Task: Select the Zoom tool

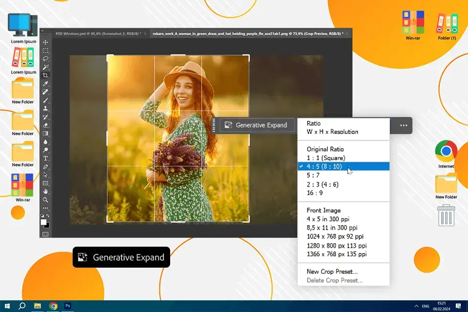Action: coord(46,200)
